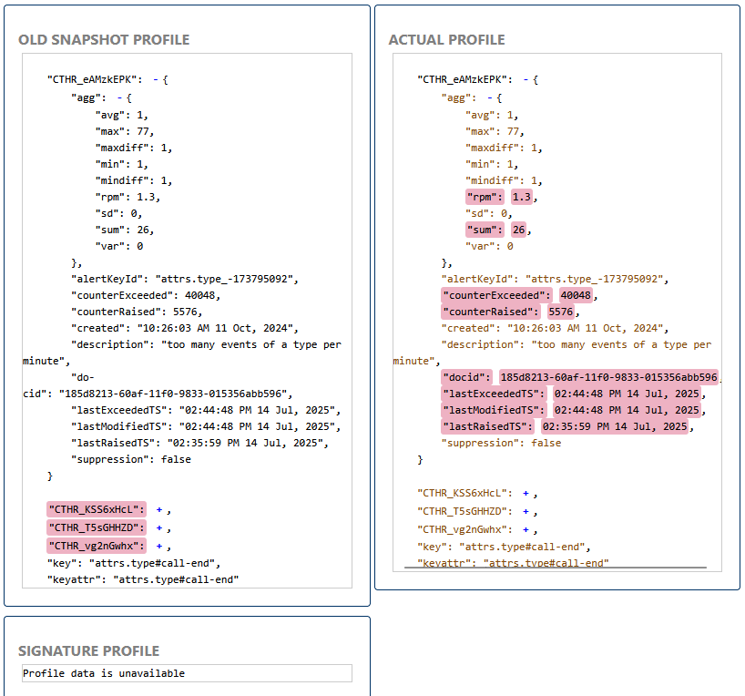The image size is (745, 696).
Task: Collapse "agg" object in Old Snapshot Profile
Action: coord(119,98)
